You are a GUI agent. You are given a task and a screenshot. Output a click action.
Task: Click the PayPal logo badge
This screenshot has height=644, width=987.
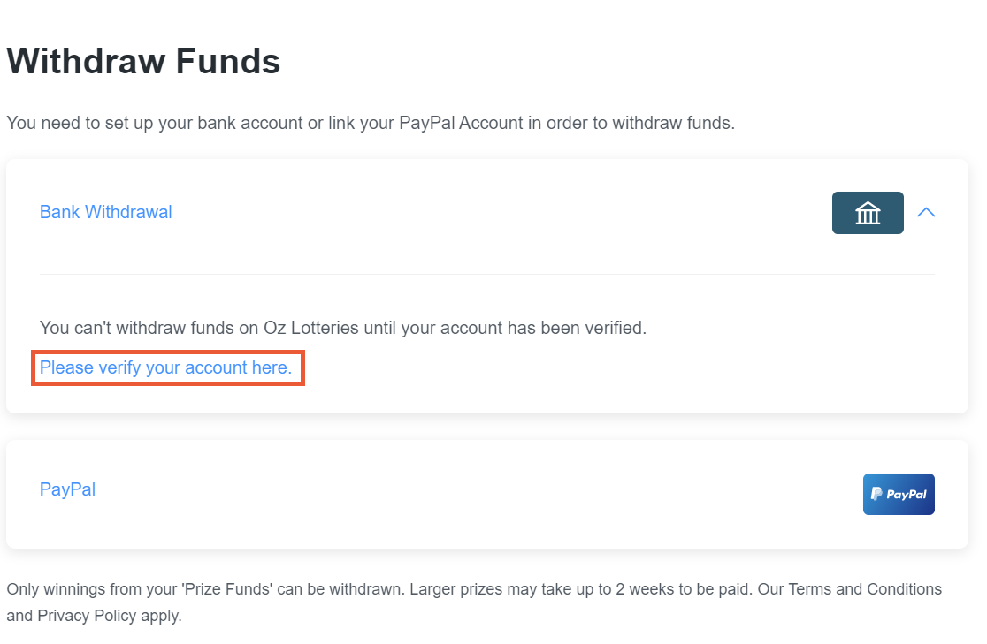coord(899,495)
